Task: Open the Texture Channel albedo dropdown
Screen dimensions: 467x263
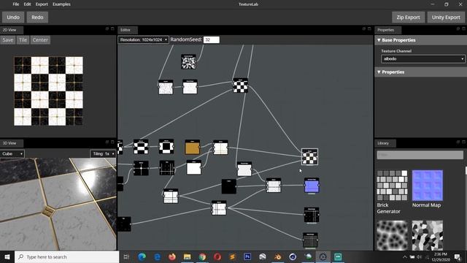Action: 422,59
